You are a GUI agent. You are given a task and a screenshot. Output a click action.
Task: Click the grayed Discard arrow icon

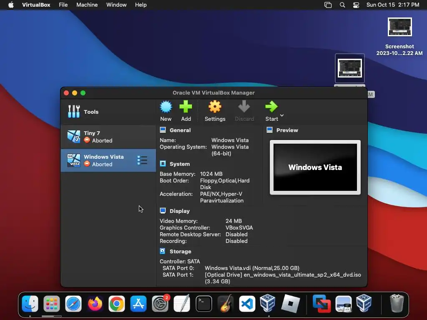[244, 107]
